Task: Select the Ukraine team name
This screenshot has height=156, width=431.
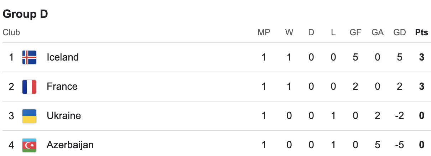Action: [x=64, y=116]
